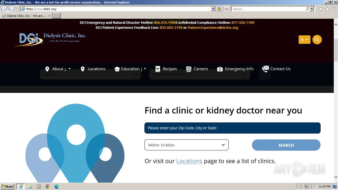Click the 11:07 PM clock
The height and width of the screenshot is (190, 338).
[x=324, y=187]
